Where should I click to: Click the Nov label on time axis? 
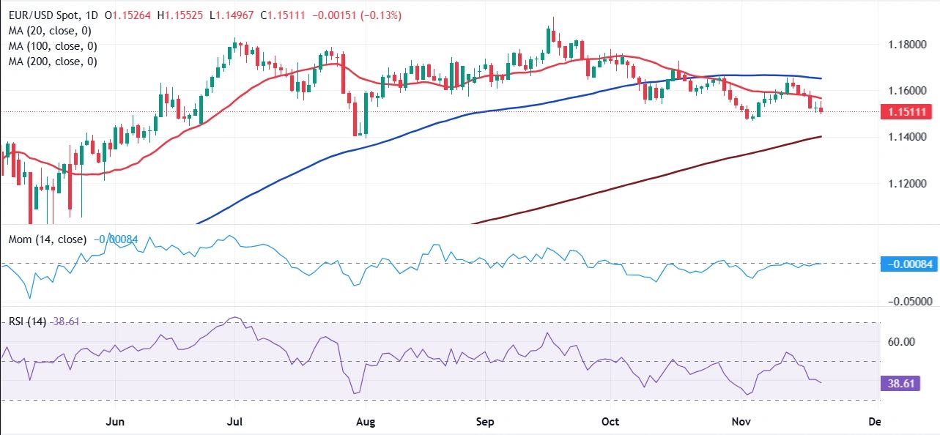[735, 422]
